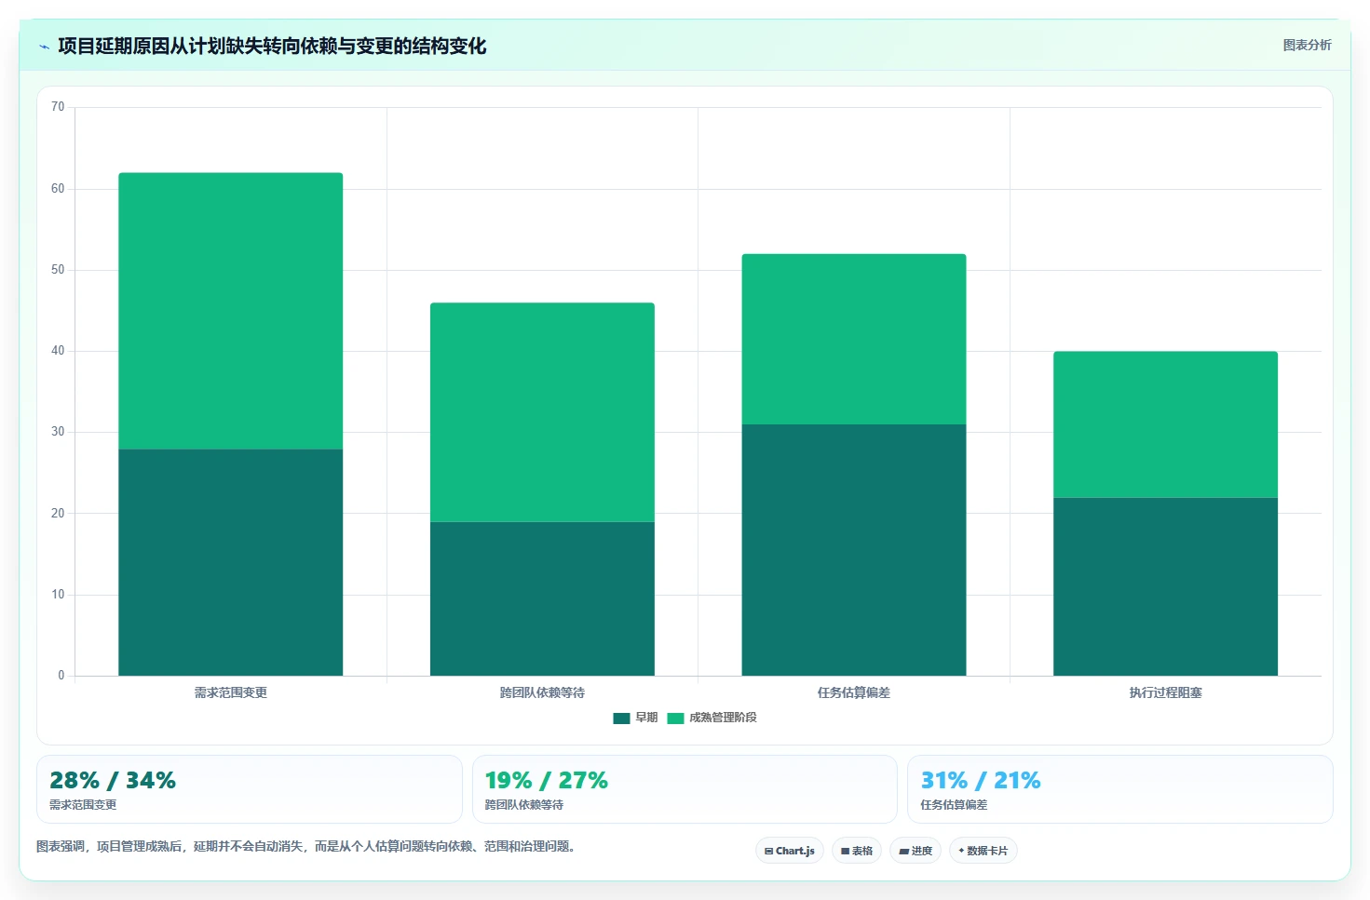Click the 28% / 34% stat value

(x=113, y=780)
